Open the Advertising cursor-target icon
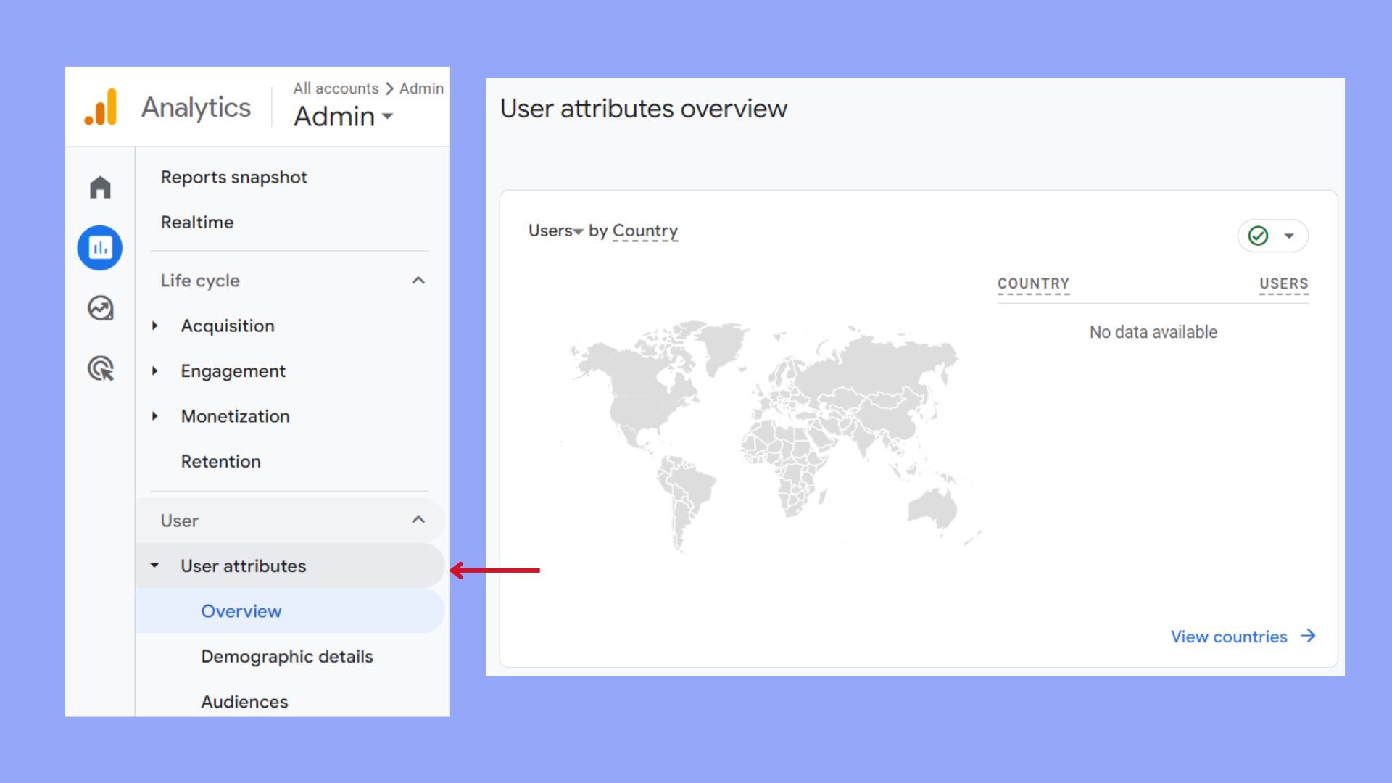This screenshot has height=783, width=1392. [100, 368]
